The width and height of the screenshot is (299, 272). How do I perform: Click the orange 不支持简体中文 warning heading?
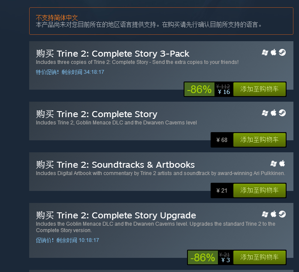pyautogui.click(x=57, y=18)
